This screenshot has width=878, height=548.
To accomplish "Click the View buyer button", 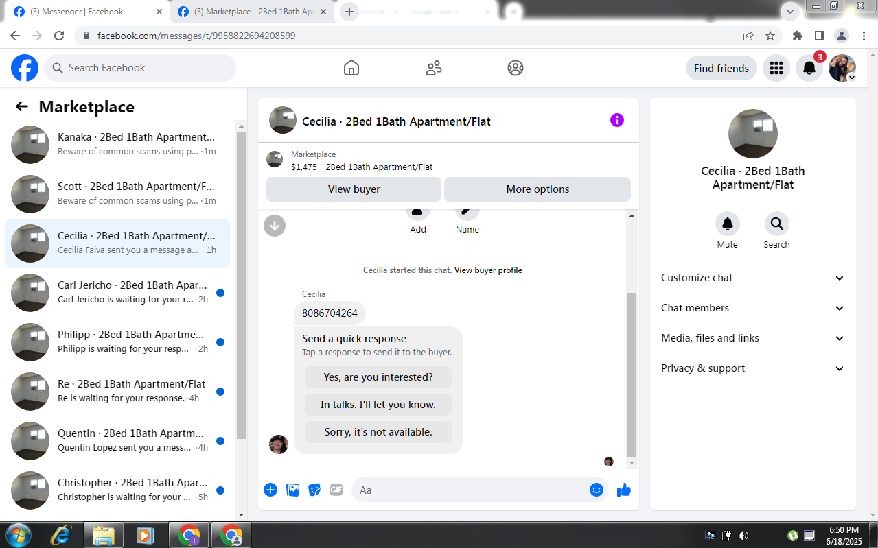I will pyautogui.click(x=354, y=189).
